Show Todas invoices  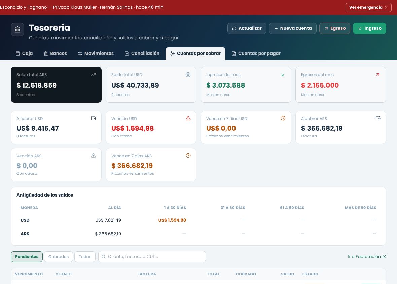(85, 257)
